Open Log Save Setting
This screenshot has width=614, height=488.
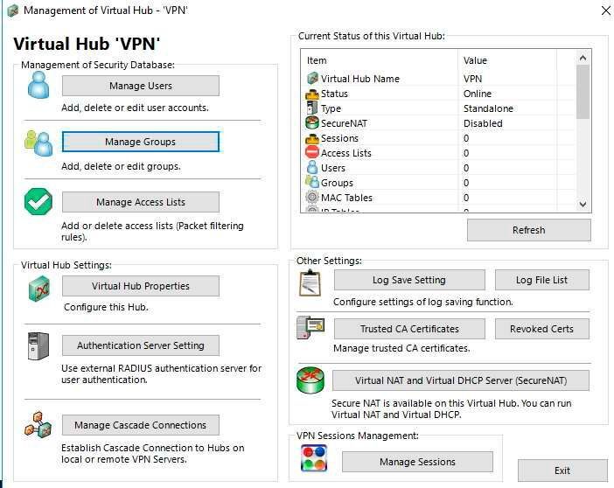click(409, 280)
